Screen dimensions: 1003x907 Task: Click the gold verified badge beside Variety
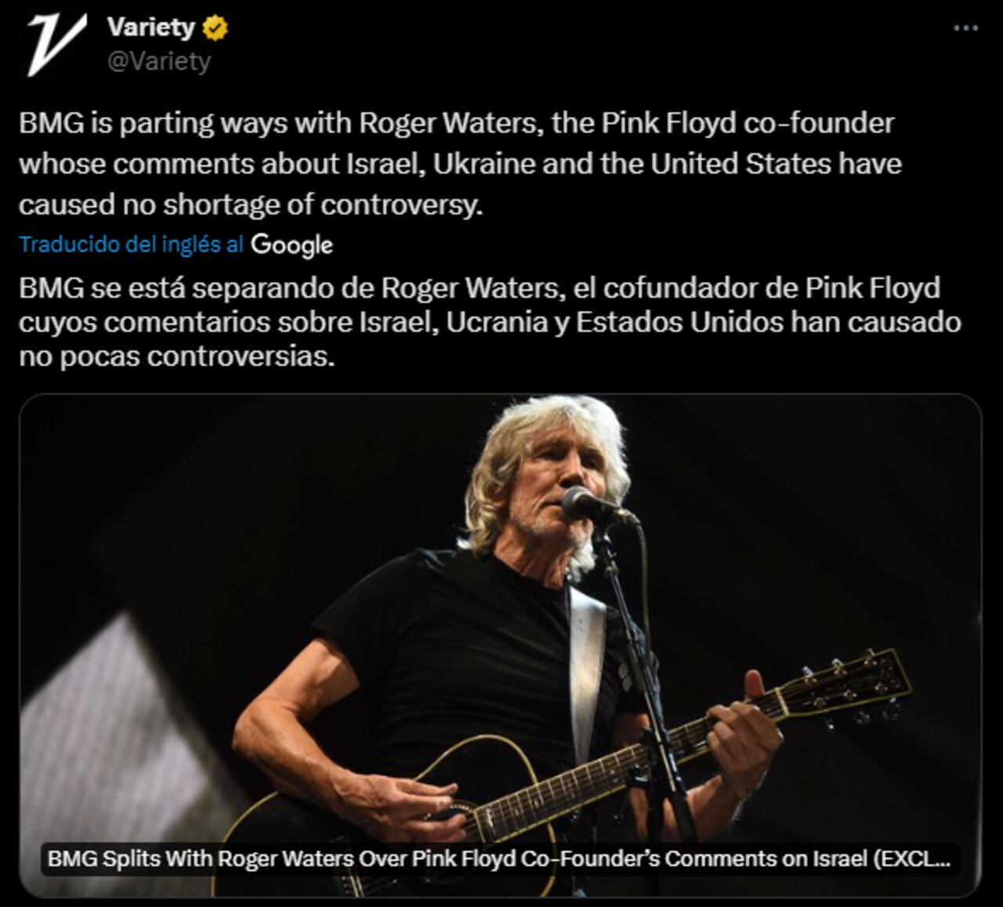tap(215, 28)
